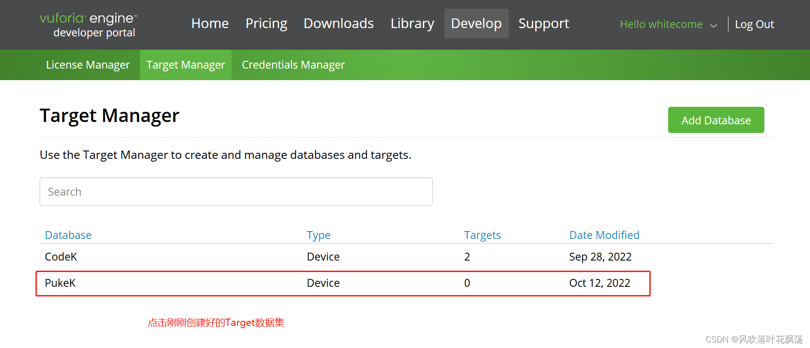Select the Develop menu item
The width and height of the screenshot is (810, 348).
tap(476, 23)
